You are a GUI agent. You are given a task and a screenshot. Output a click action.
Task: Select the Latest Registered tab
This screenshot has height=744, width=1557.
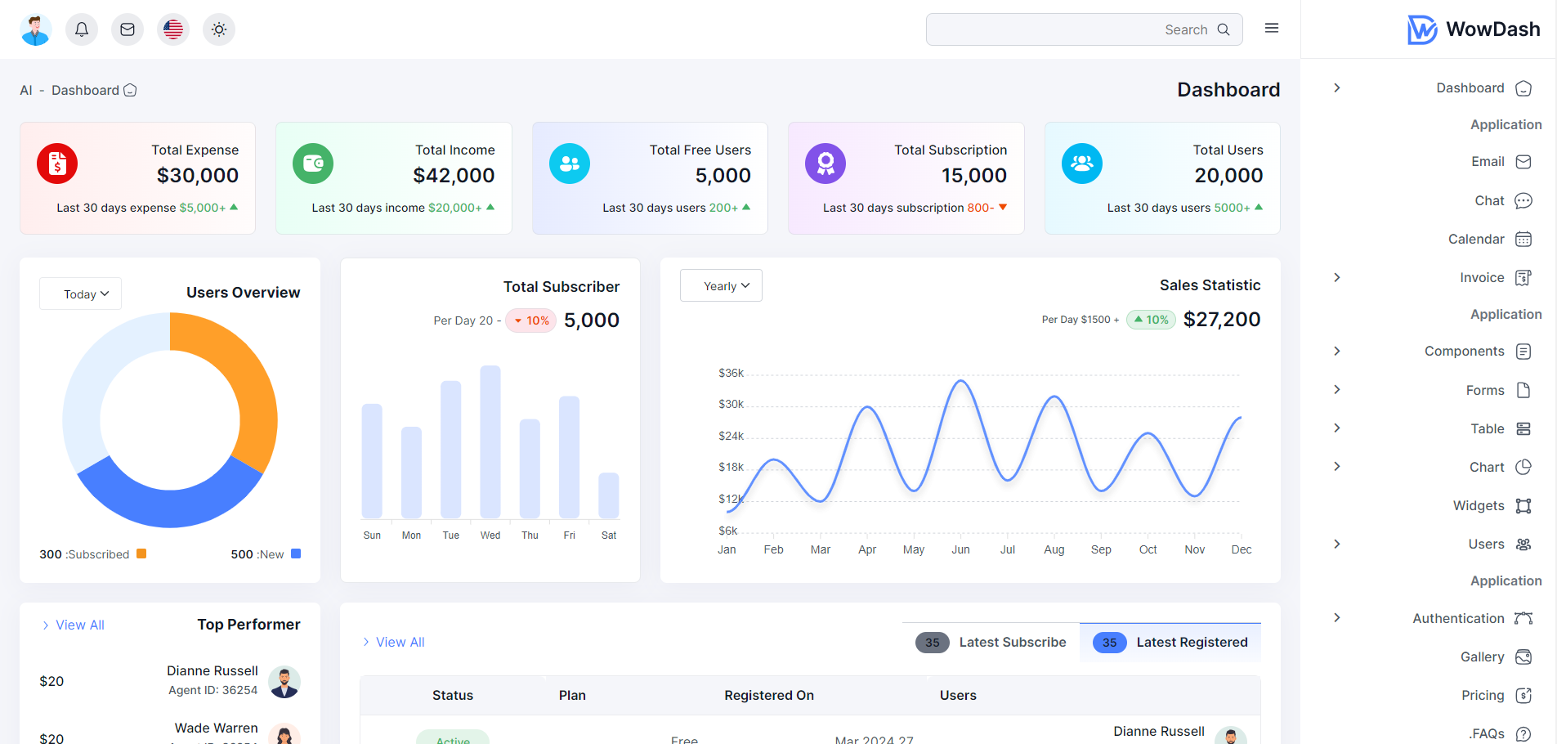point(1170,643)
